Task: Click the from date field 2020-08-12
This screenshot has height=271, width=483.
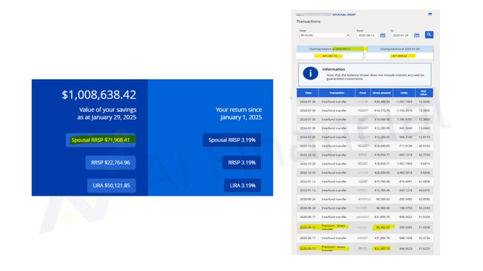Action: [x=367, y=35]
